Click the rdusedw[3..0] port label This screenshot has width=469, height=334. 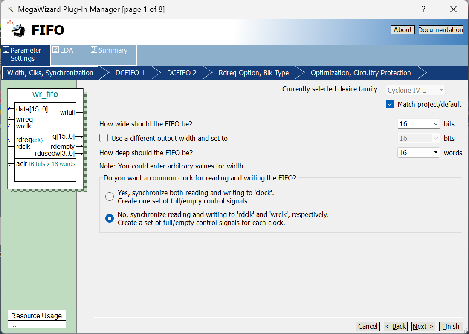coord(55,154)
